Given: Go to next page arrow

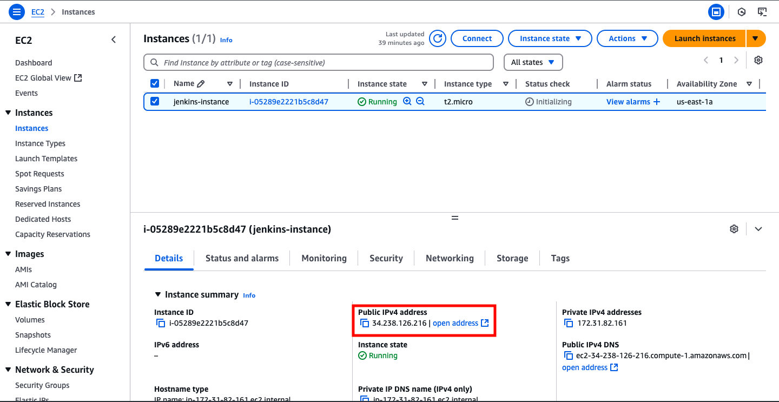Looking at the screenshot, I should pyautogui.click(x=736, y=60).
